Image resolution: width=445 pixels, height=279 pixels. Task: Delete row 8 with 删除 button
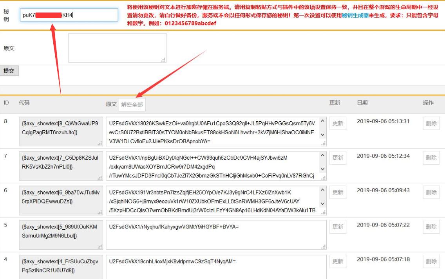[x=431, y=123]
